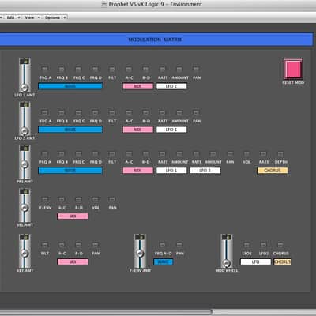Toggle FRQ A switch in LFO 2 AMT row
316x316 pixels.
(45, 113)
